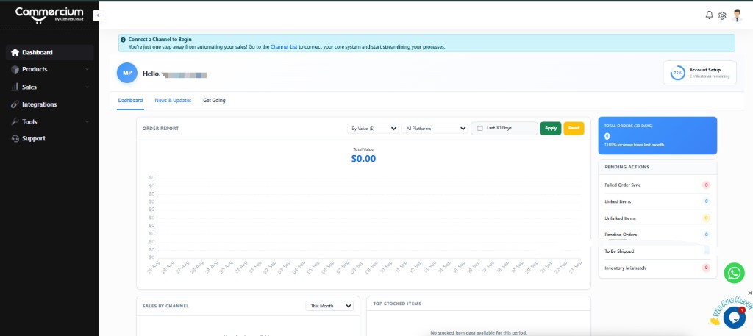Open user profile avatar menu

[x=737, y=15]
